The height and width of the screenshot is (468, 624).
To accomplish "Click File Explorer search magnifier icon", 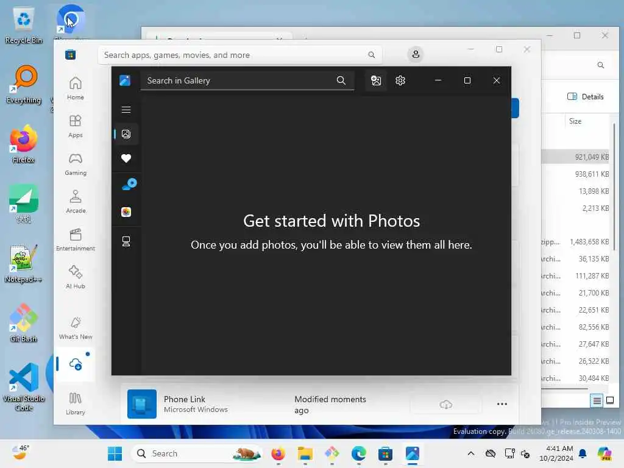I will 600,65.
